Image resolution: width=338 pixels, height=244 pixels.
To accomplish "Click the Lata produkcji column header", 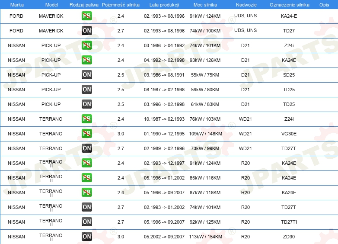I will pos(163,5).
